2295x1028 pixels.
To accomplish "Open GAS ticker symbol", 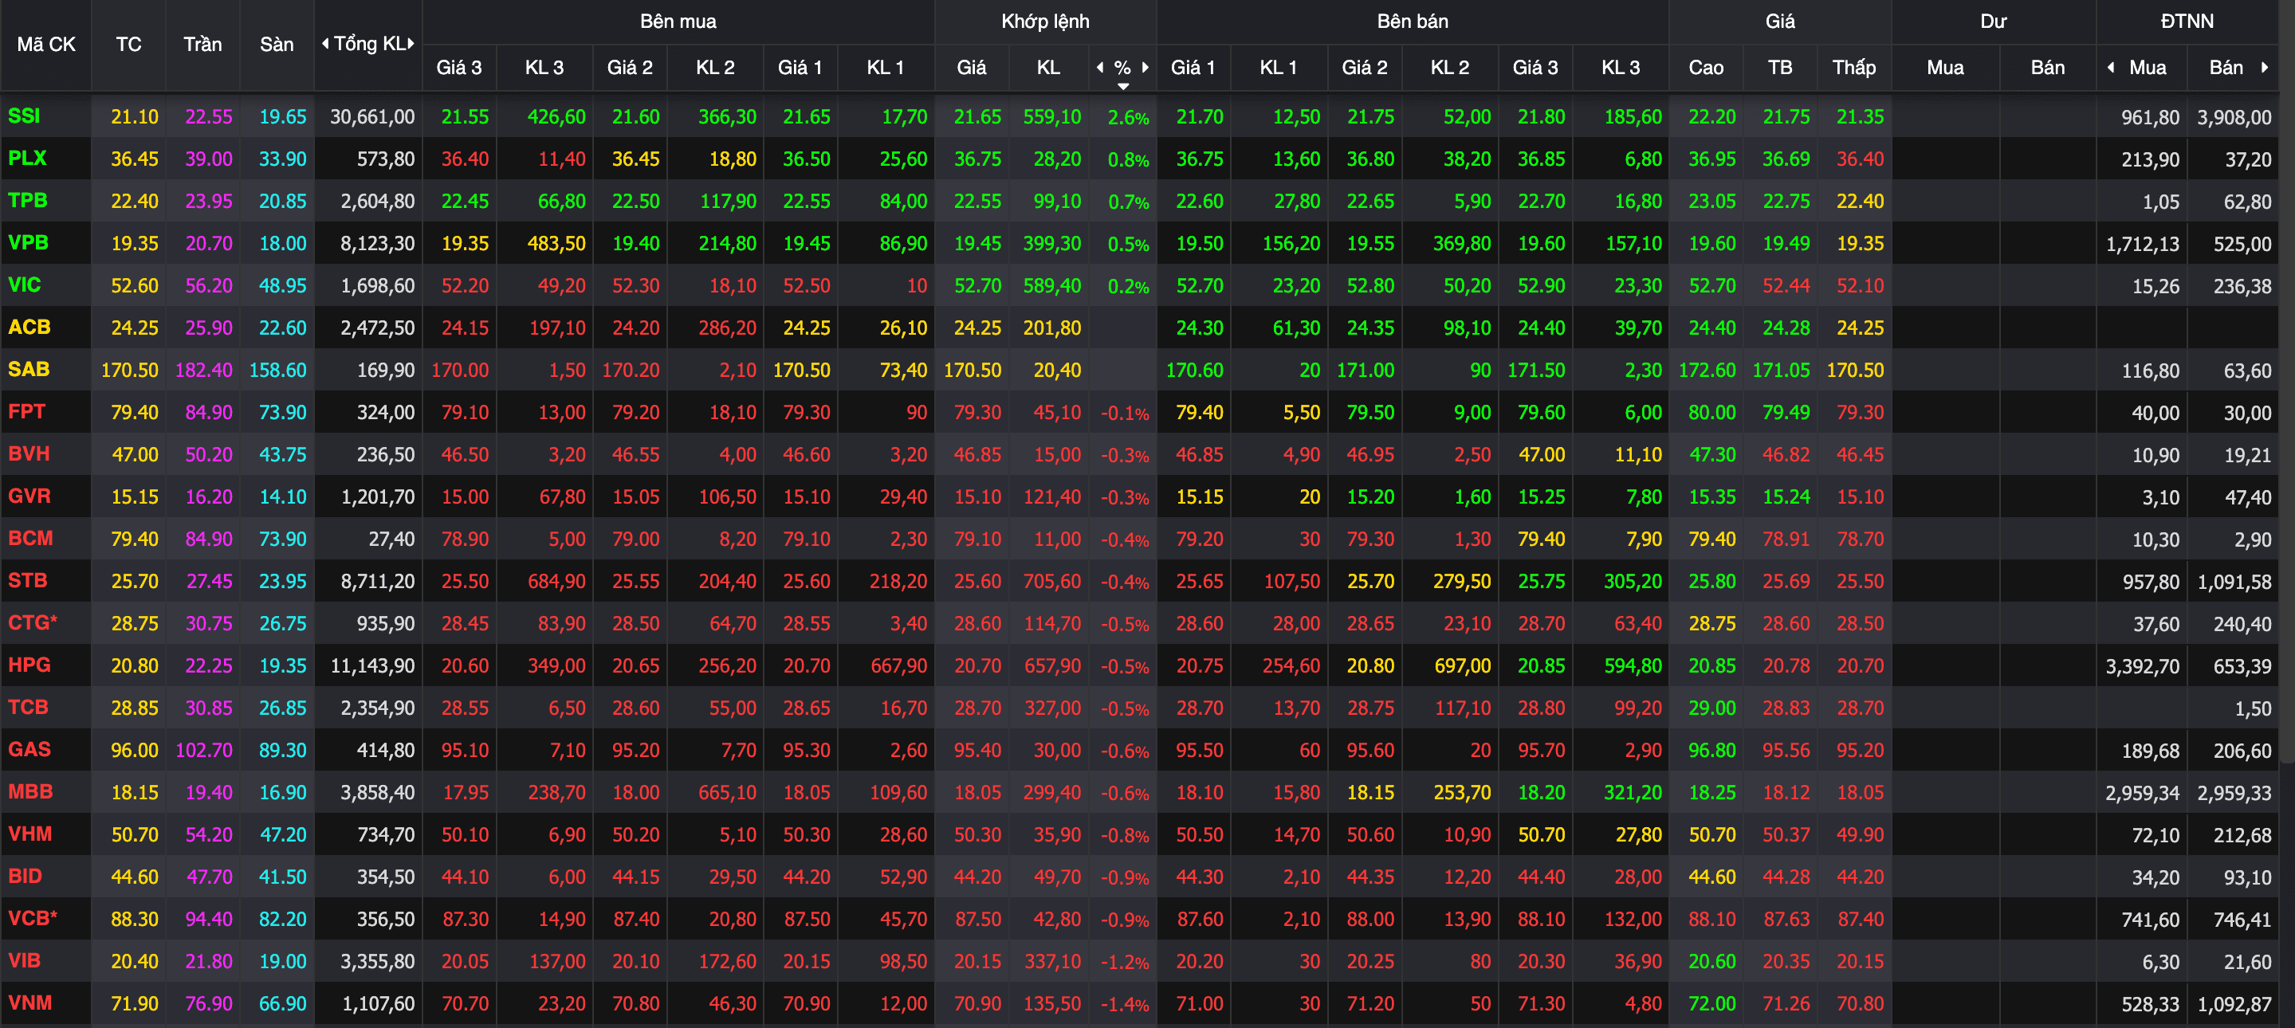I will (29, 749).
